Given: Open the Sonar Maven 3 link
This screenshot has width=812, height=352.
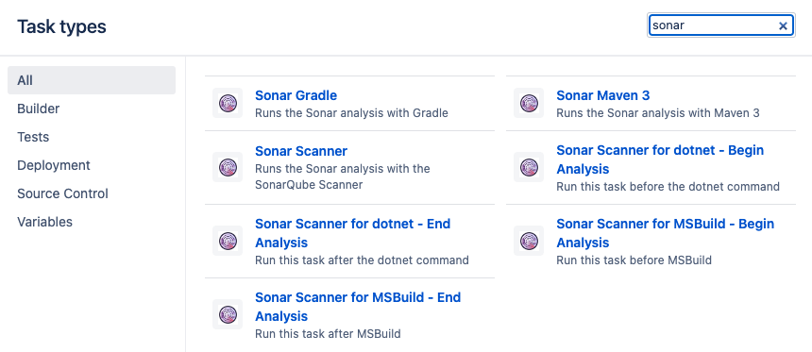Looking at the screenshot, I should 602,95.
